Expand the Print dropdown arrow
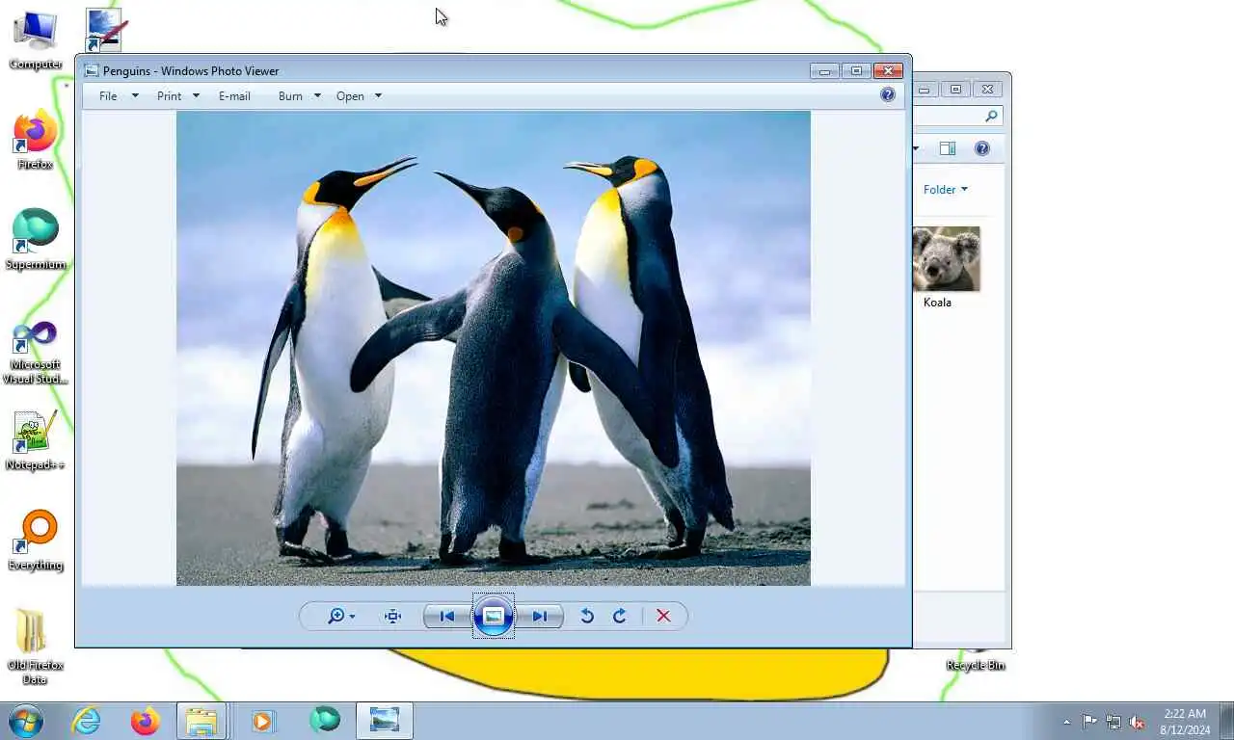The width and height of the screenshot is (1234, 740). [x=196, y=95]
